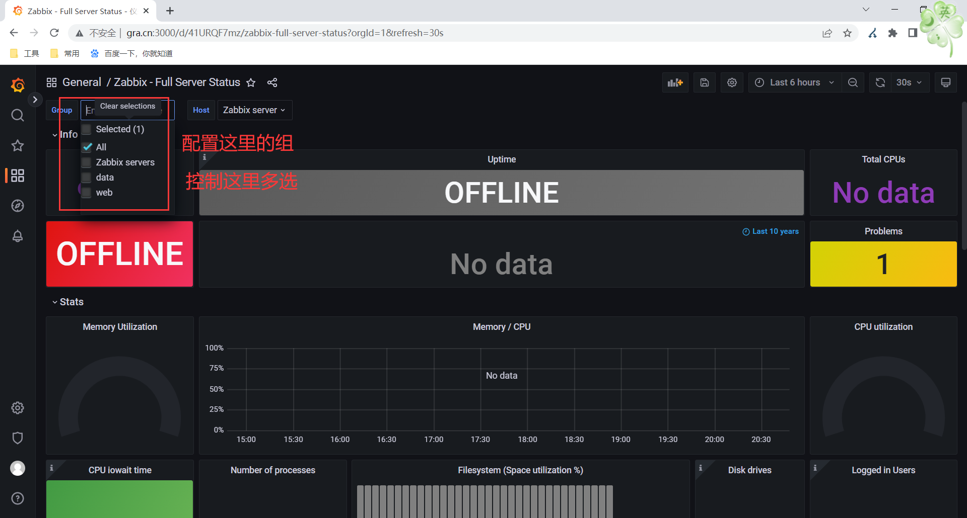Screen dimensions: 967x518
Task: Open the 工具 bookmarks folder
Action: (25, 53)
